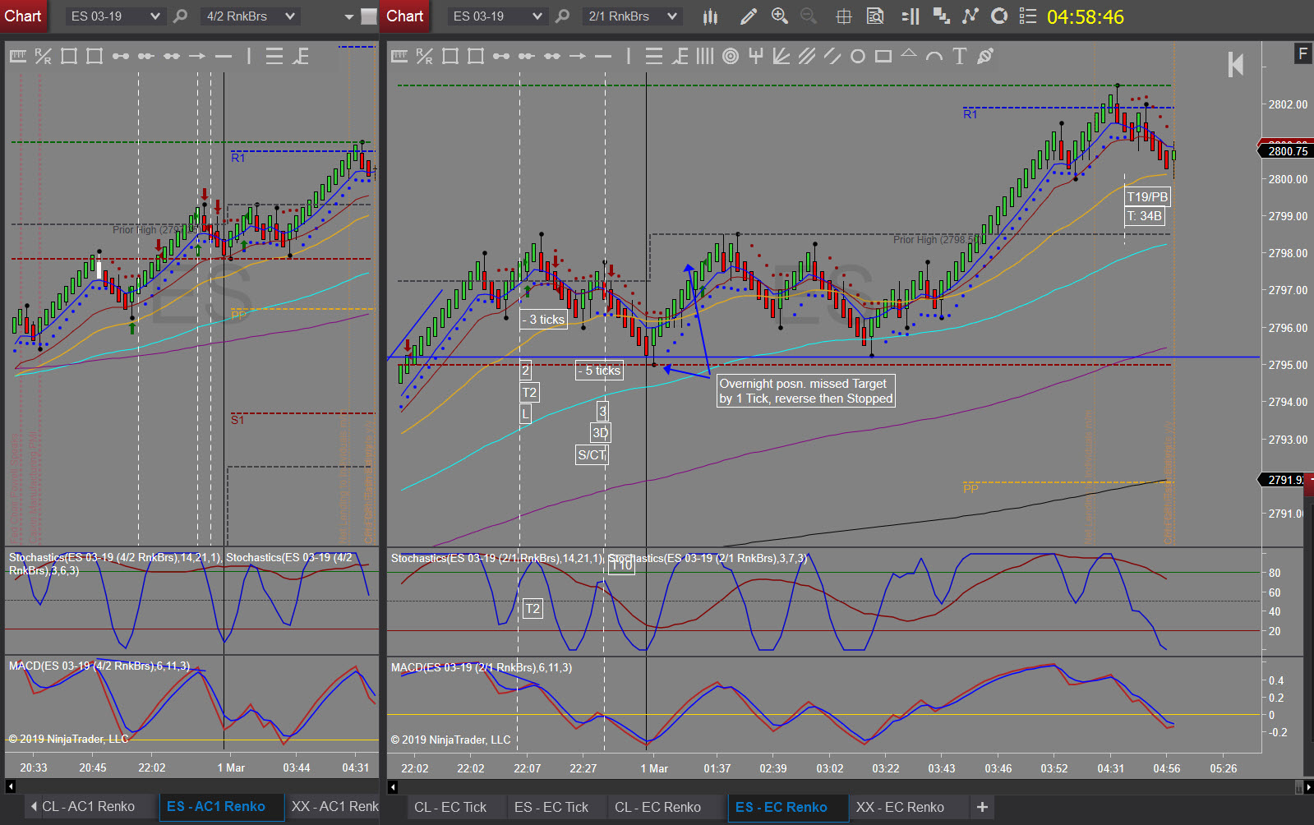This screenshot has height=825, width=1314.
Task: Select the Risk-Reward tool in right chart
Action: (424, 56)
